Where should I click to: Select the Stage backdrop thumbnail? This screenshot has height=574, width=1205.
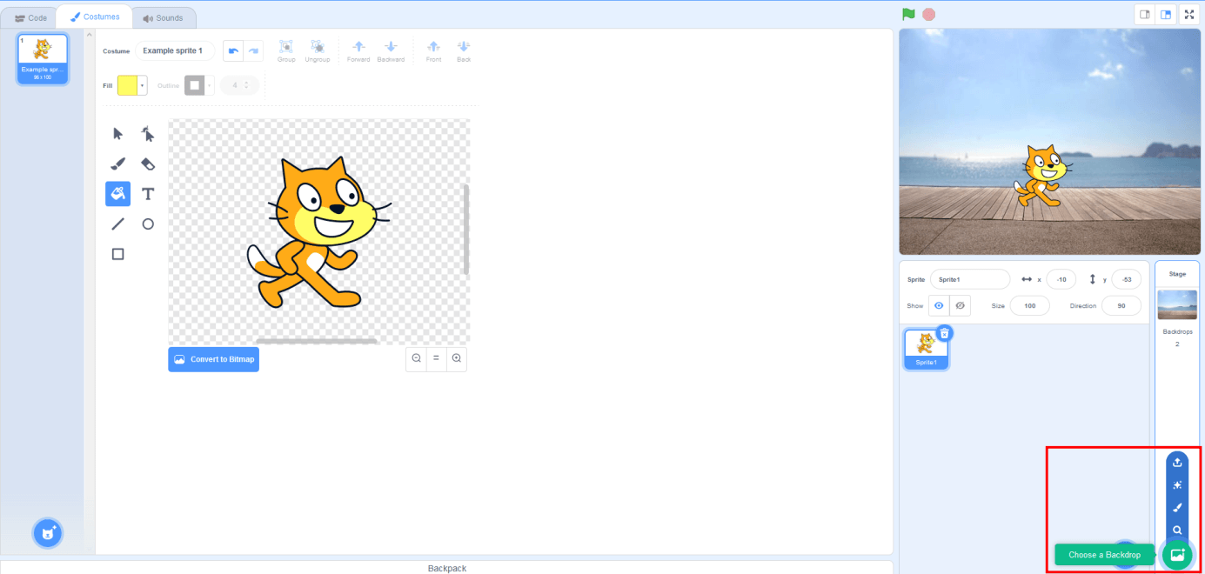pyautogui.click(x=1176, y=305)
